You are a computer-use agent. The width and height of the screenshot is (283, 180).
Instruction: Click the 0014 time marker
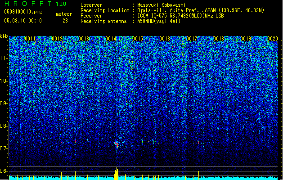tap(111, 39)
